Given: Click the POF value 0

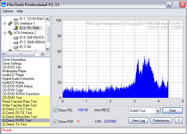Looking at the screenshot, I should (x=78, y=121).
